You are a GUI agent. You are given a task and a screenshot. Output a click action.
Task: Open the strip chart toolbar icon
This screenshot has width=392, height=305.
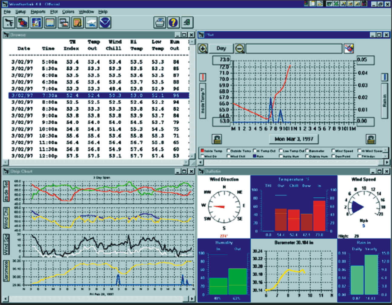coord(50,22)
